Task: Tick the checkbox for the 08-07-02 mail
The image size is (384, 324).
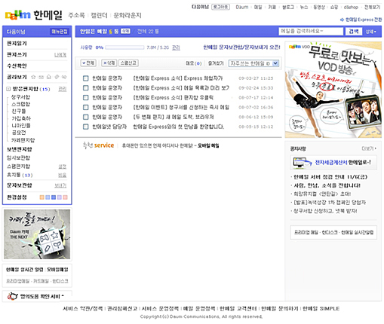Action: click(x=86, y=107)
